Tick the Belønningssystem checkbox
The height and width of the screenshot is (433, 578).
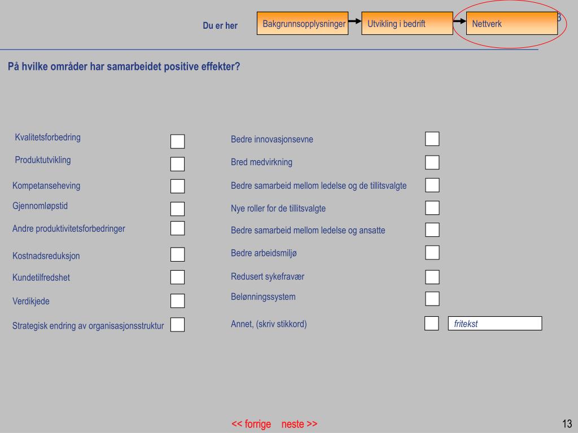[432, 299]
